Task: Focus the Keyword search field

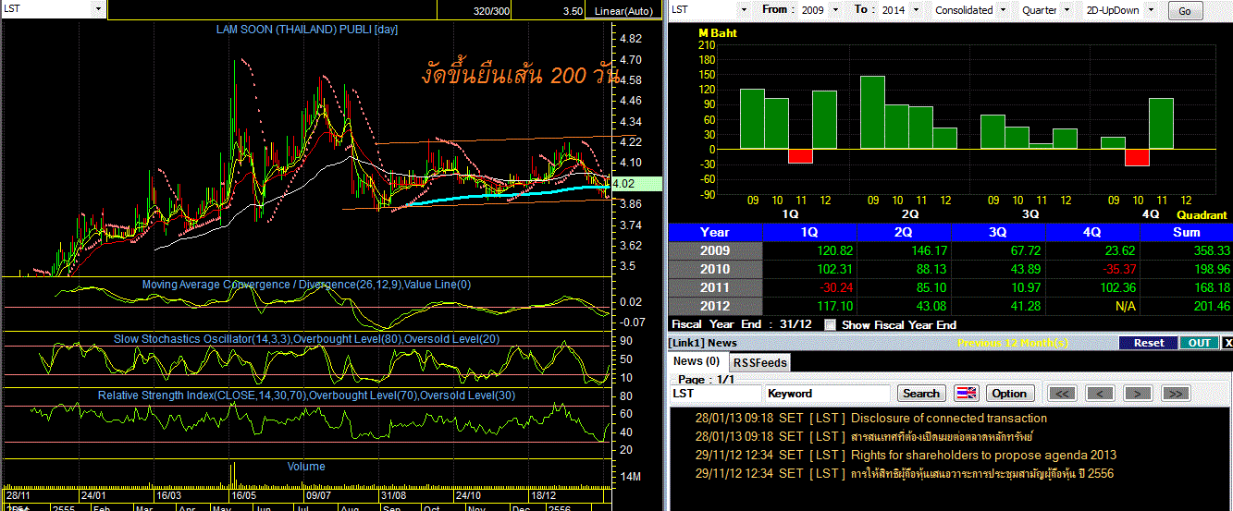Action: (x=828, y=393)
